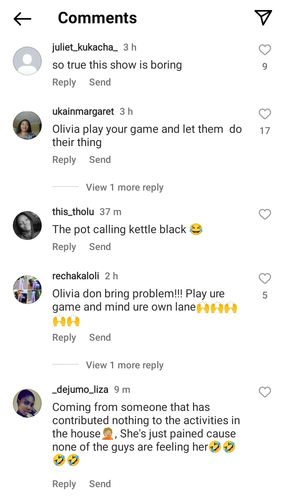Viewport: 289px width, 504px height.
Task: Open ukainmargaret's profile picture
Action: coord(27,125)
